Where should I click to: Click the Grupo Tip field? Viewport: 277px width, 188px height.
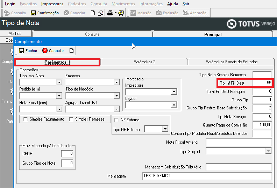coord(262,100)
